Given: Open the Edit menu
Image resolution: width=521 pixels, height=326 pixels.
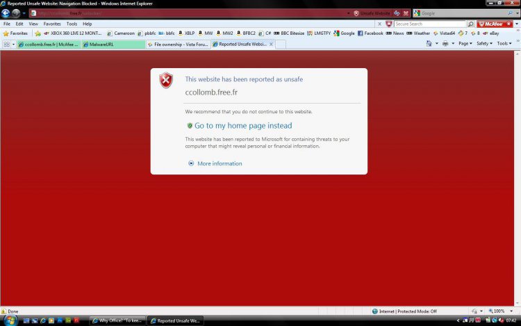Looking at the screenshot, I should click(x=19, y=24).
